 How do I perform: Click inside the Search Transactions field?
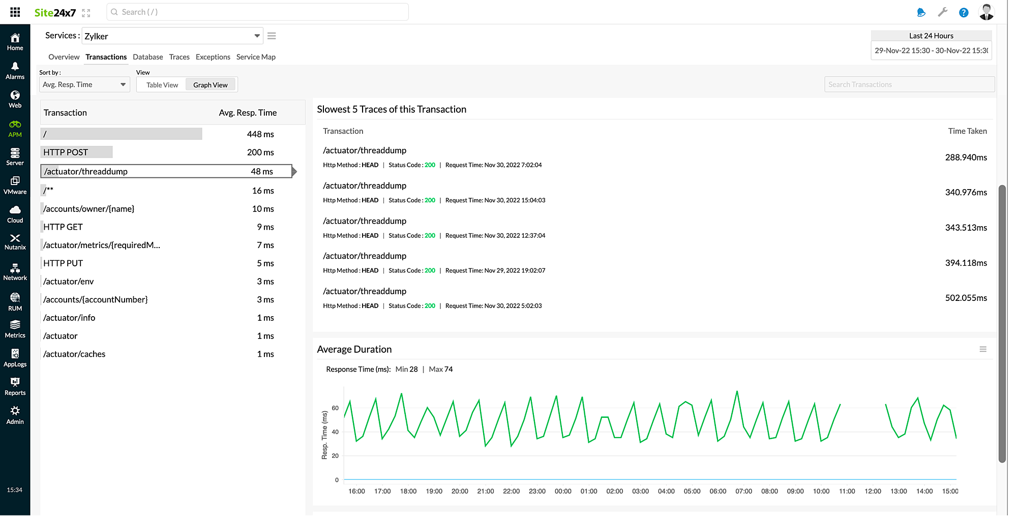(x=909, y=84)
